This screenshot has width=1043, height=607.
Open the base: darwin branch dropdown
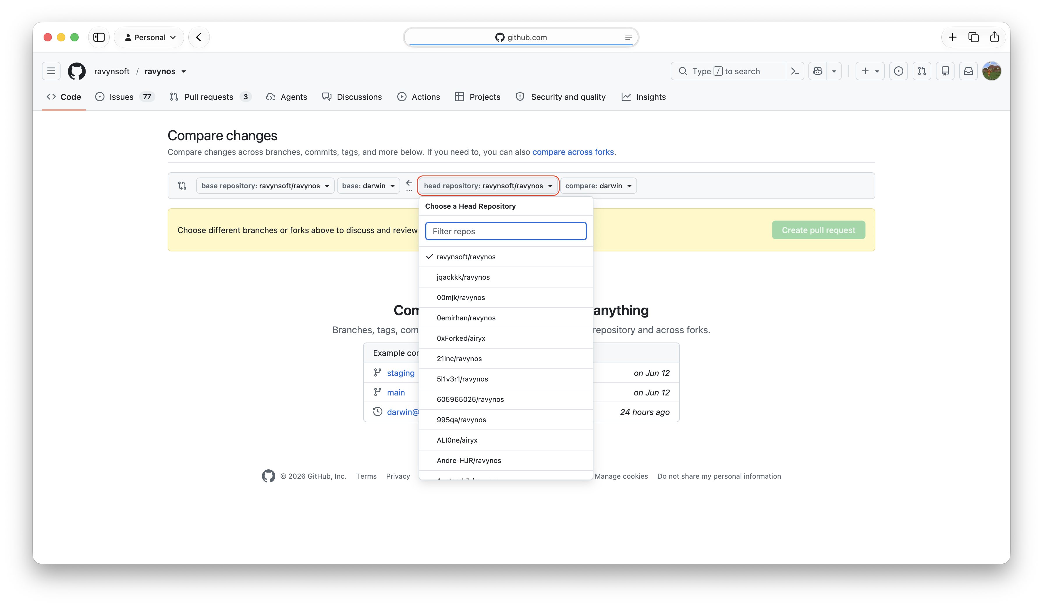tap(368, 186)
